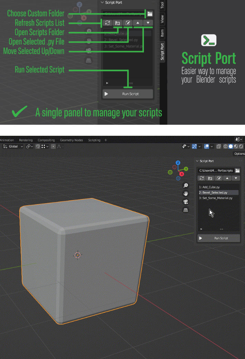
Task: Select solid viewport shading
Action: 231,146
